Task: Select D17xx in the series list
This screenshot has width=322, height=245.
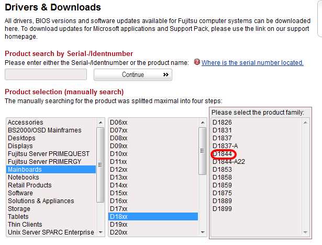Action: [153, 209]
